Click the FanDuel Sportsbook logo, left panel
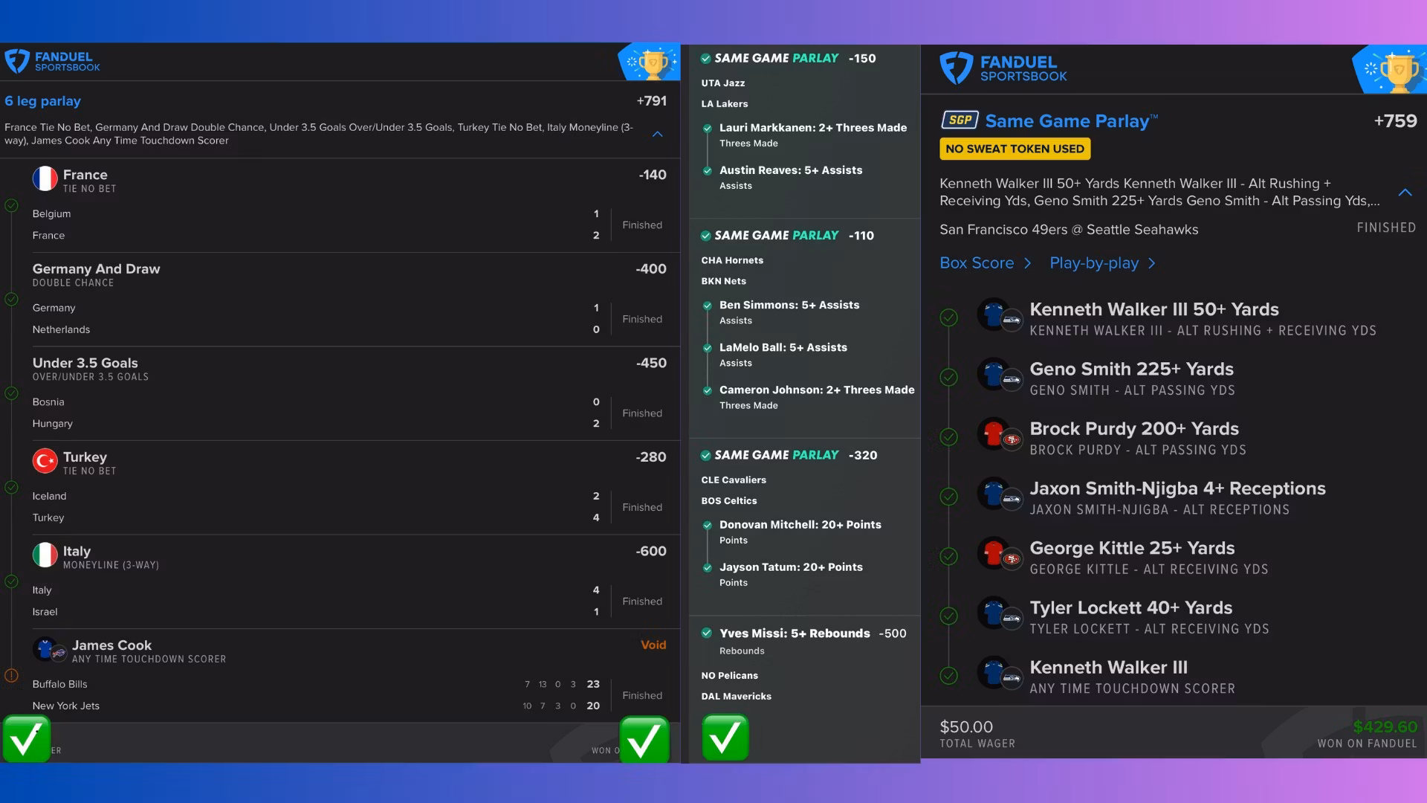 52,61
